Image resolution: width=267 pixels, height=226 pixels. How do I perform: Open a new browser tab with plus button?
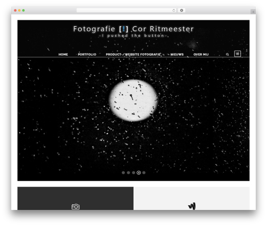[x=253, y=12]
